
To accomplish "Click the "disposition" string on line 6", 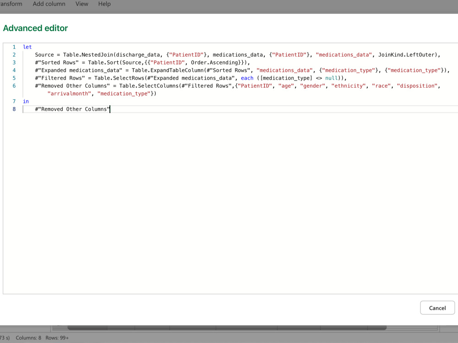I will [417, 86].
